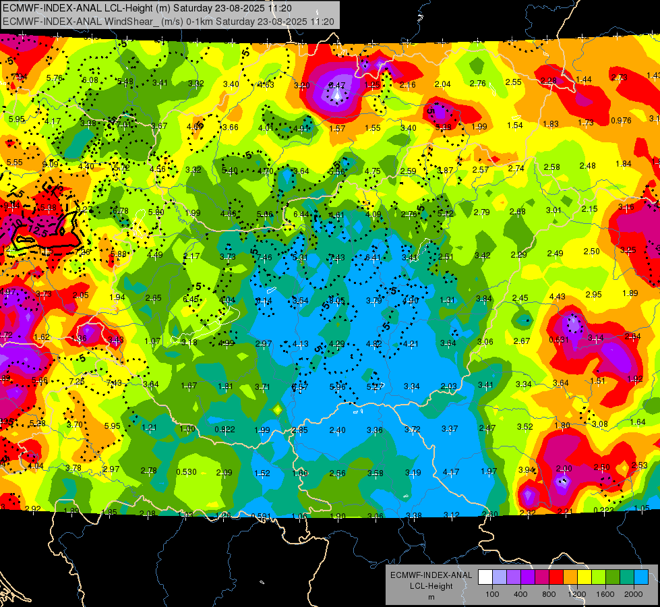Click the wind shear value 6.08
Screen dimensions: 660x607
click(x=90, y=80)
